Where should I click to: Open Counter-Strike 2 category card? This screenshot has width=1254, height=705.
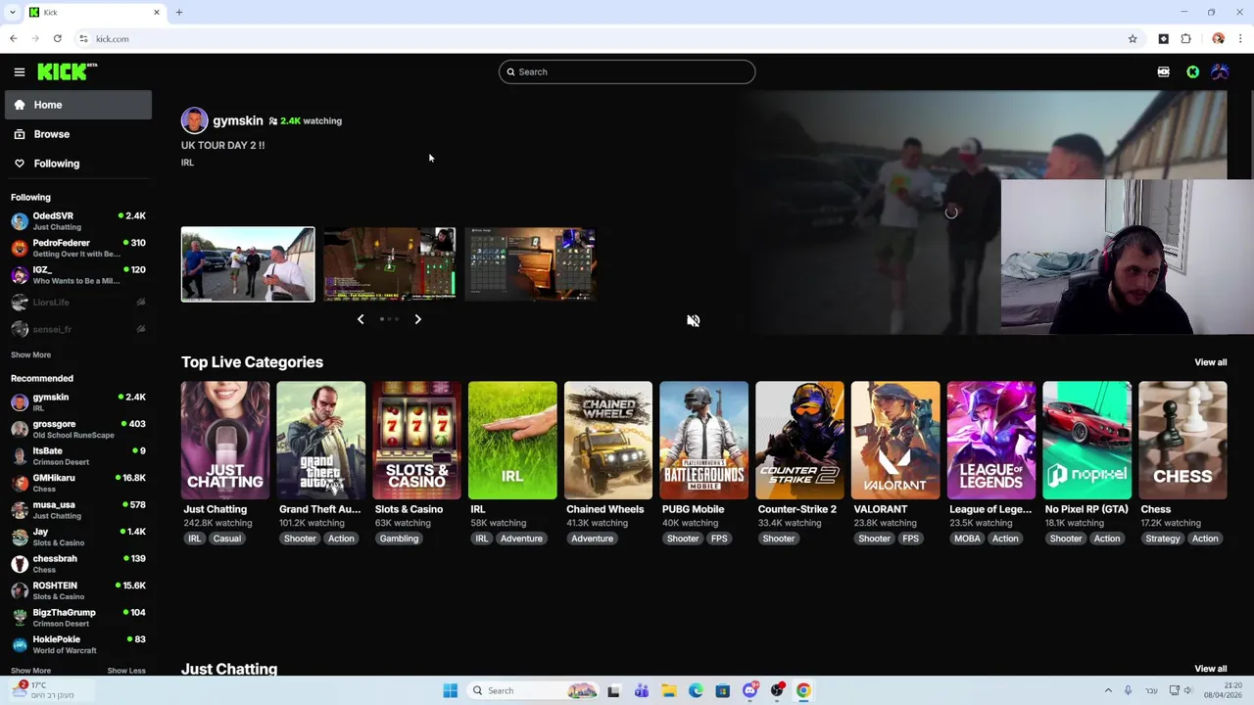[x=799, y=441]
